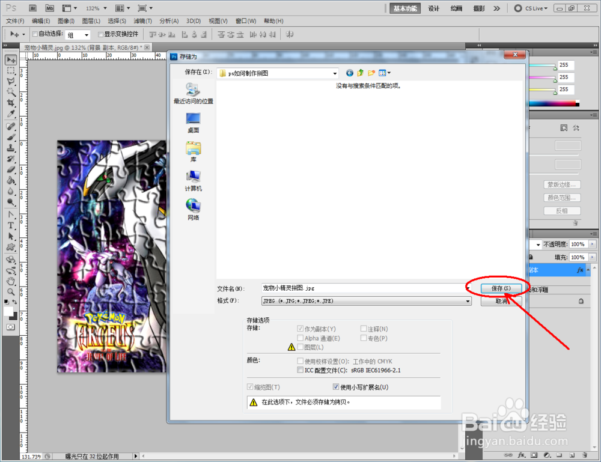The width and height of the screenshot is (601, 462).
Task: Select the Rectangular Marquee tool
Action: pos(11,70)
